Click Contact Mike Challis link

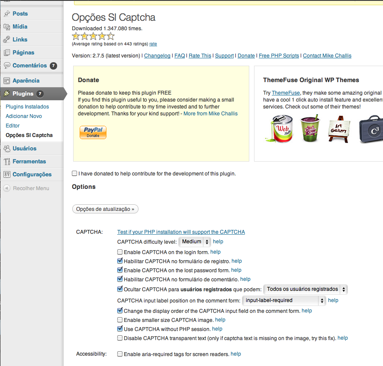pos(327,56)
